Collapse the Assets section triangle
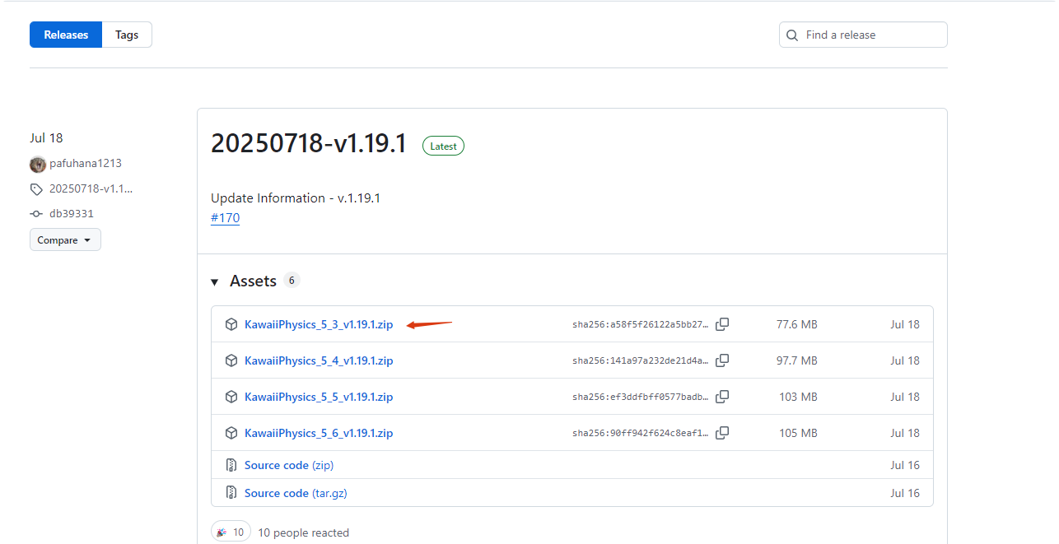 pos(215,282)
